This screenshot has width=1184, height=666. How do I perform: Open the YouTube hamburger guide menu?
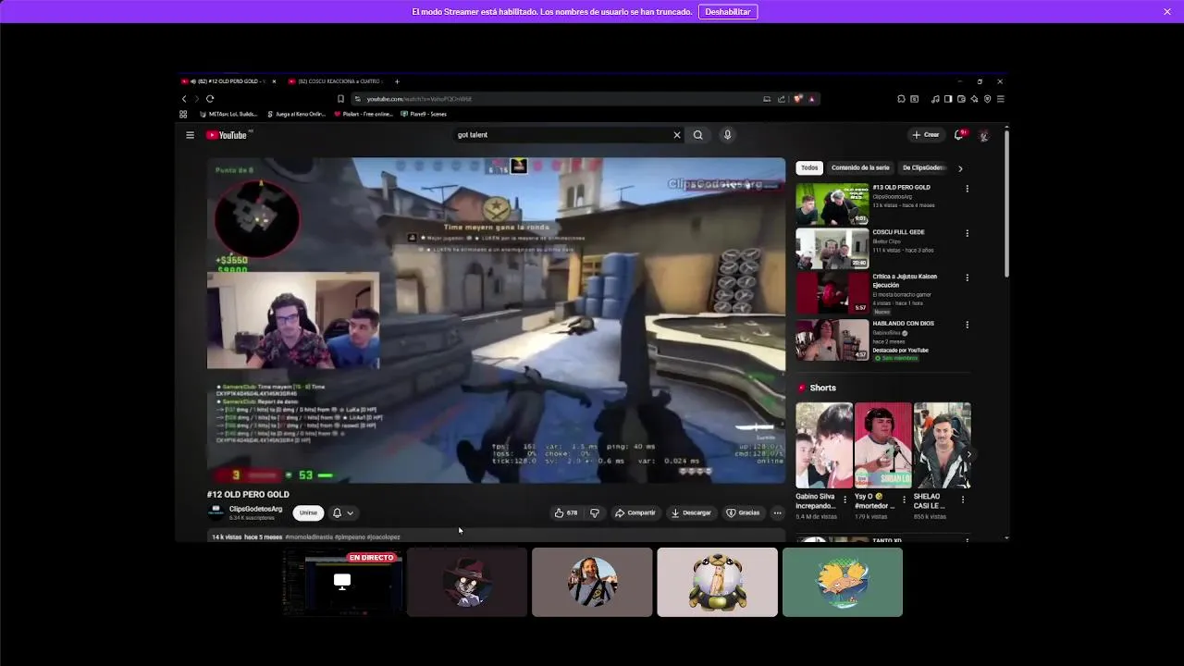point(190,135)
